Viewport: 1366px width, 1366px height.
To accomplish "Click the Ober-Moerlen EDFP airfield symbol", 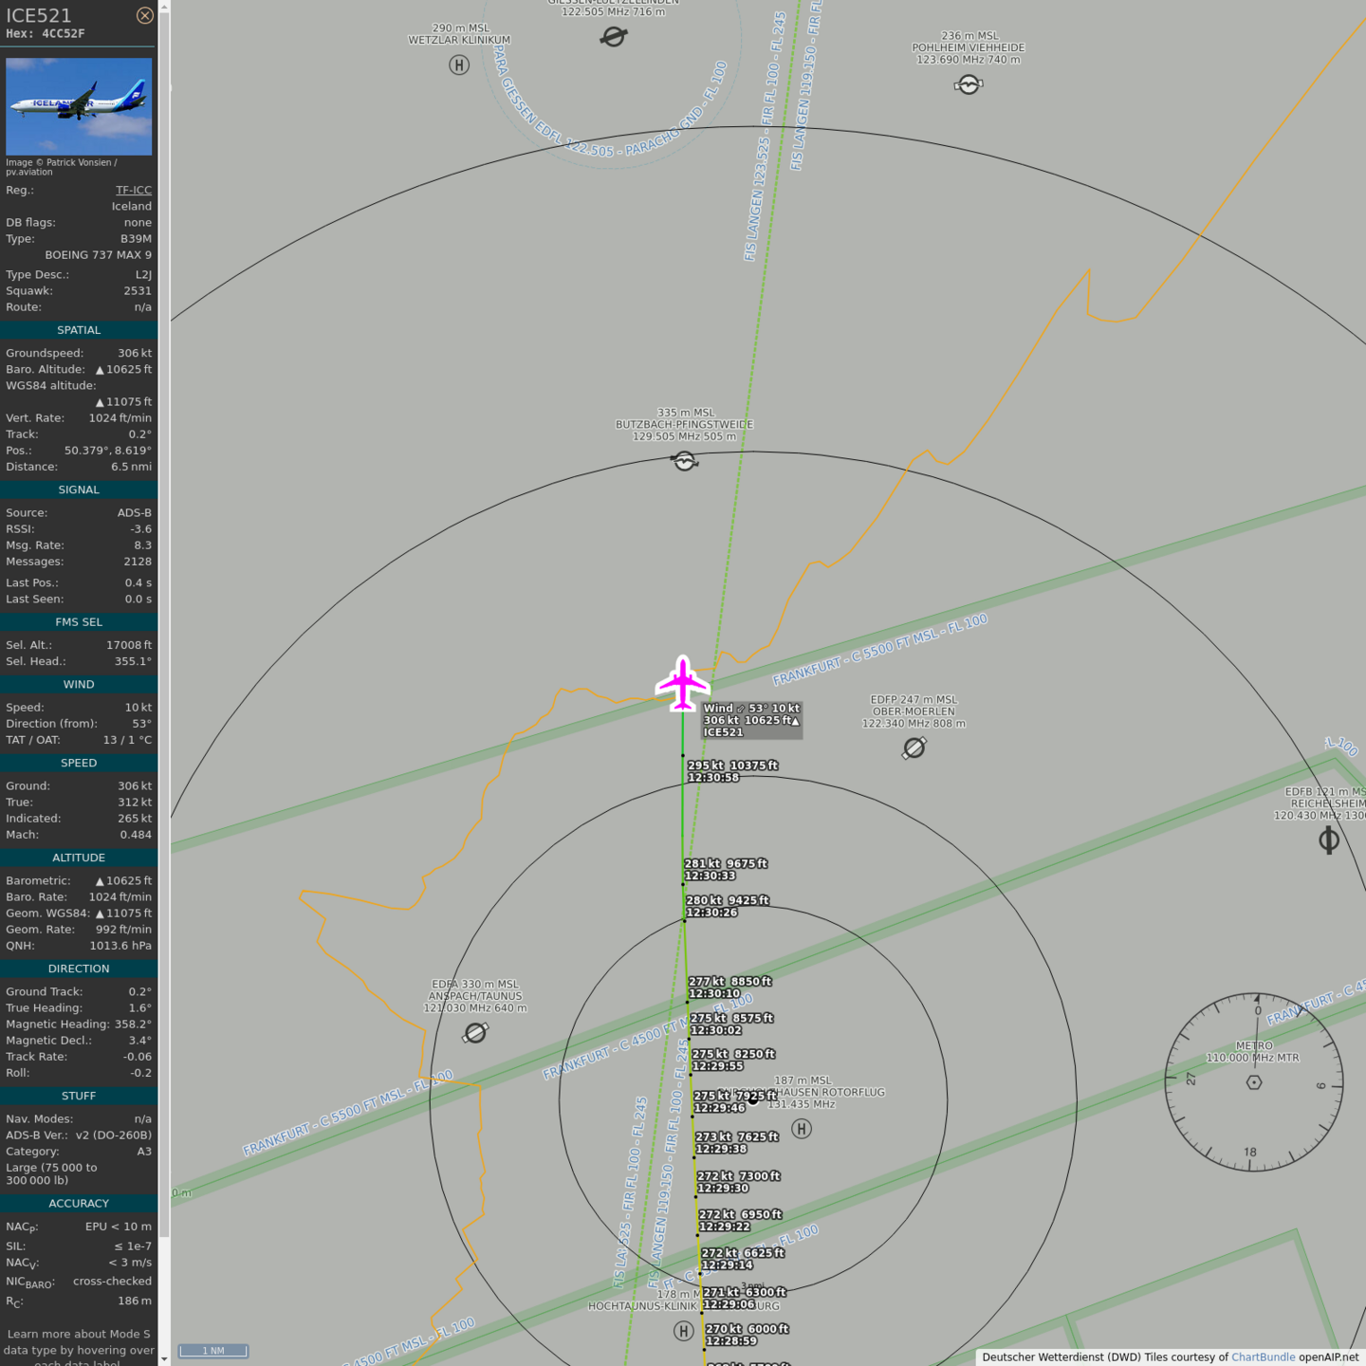I will [914, 748].
